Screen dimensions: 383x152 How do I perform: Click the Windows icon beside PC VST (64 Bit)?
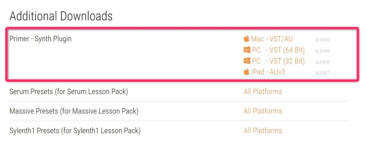(246, 50)
